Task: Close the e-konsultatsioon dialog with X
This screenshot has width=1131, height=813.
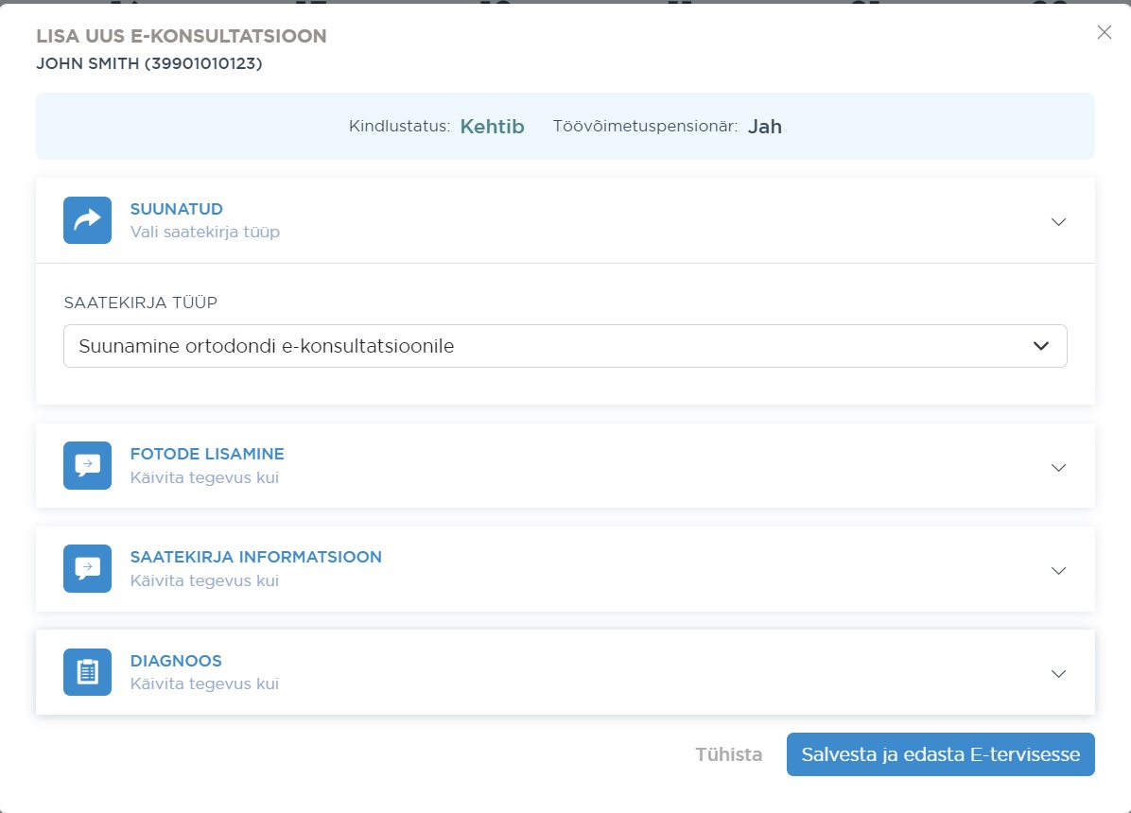Action: 1104,32
